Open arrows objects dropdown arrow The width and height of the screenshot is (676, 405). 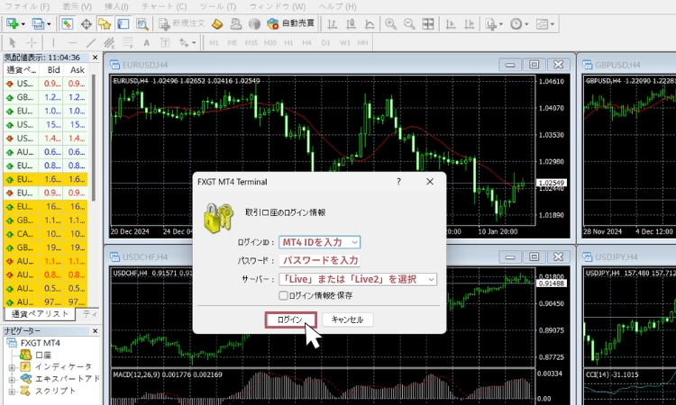coord(194,43)
